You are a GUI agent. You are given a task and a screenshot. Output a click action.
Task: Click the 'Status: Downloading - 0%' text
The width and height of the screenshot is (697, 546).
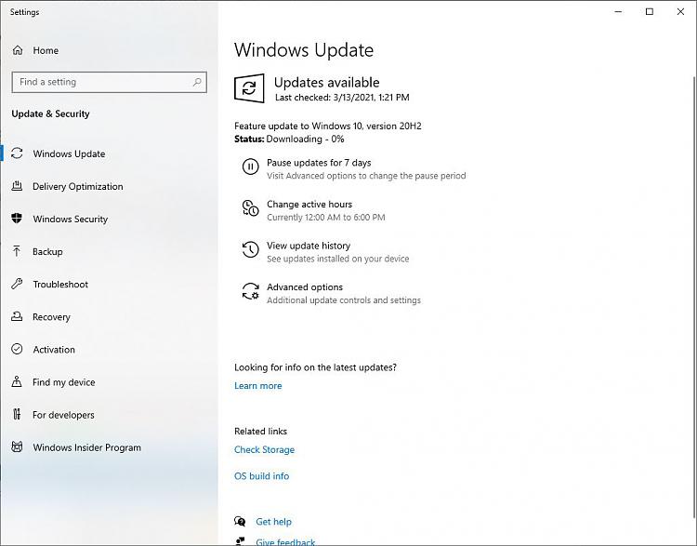[289, 139]
